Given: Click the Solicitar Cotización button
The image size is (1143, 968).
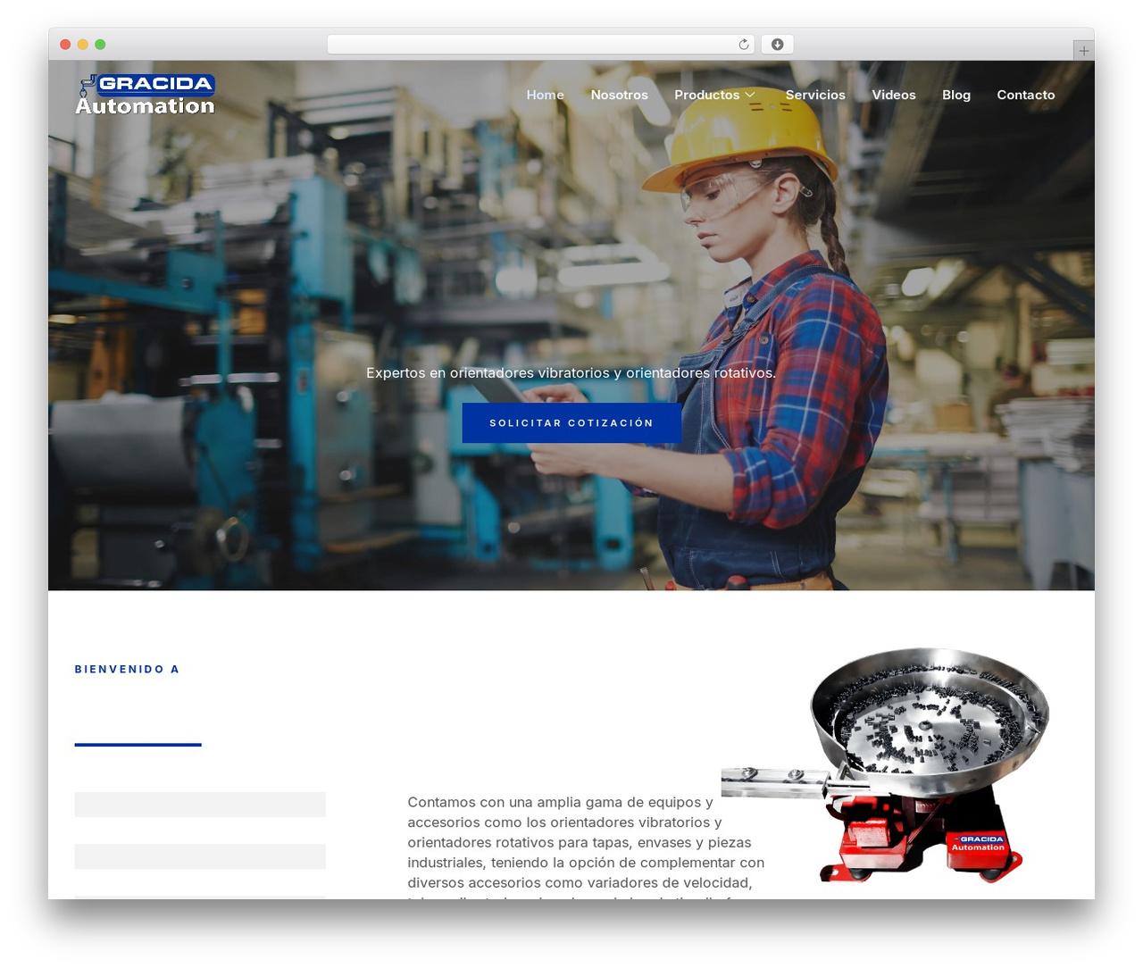Looking at the screenshot, I should [x=571, y=422].
